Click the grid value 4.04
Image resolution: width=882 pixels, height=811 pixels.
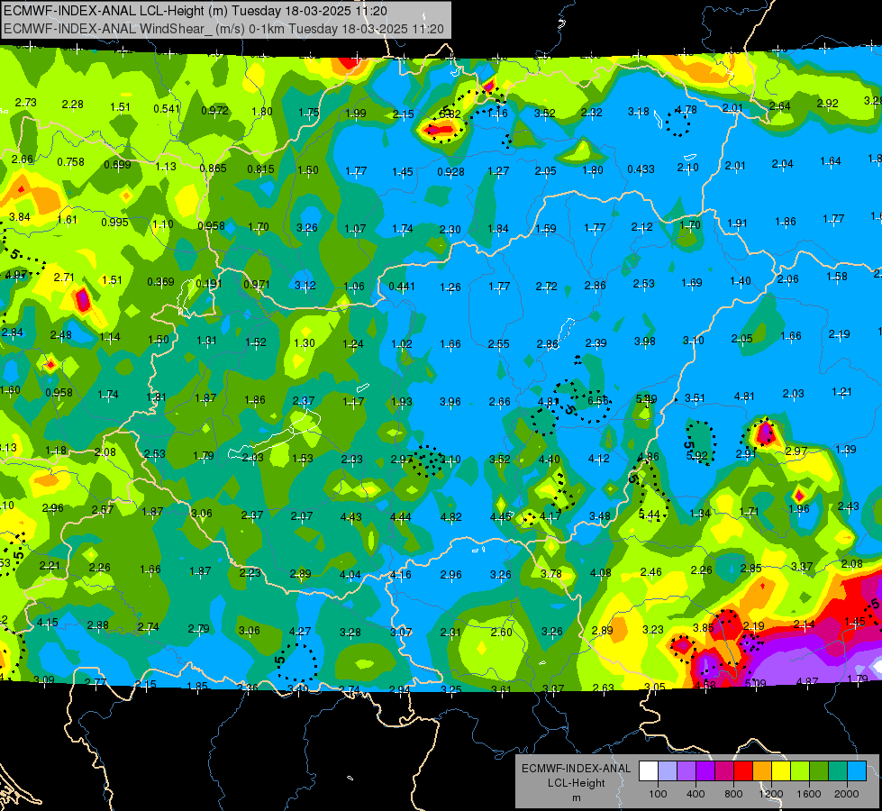[350, 575]
